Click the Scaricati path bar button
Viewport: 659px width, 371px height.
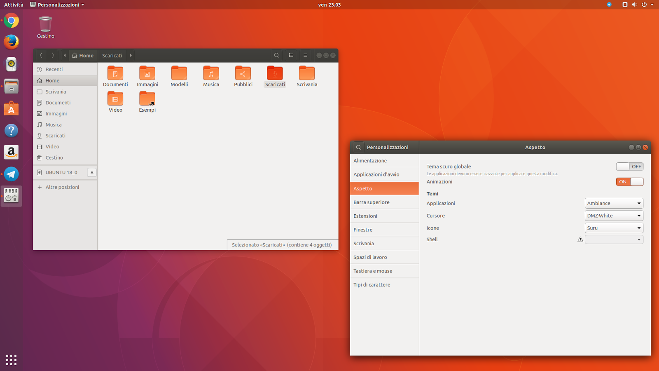coord(112,55)
